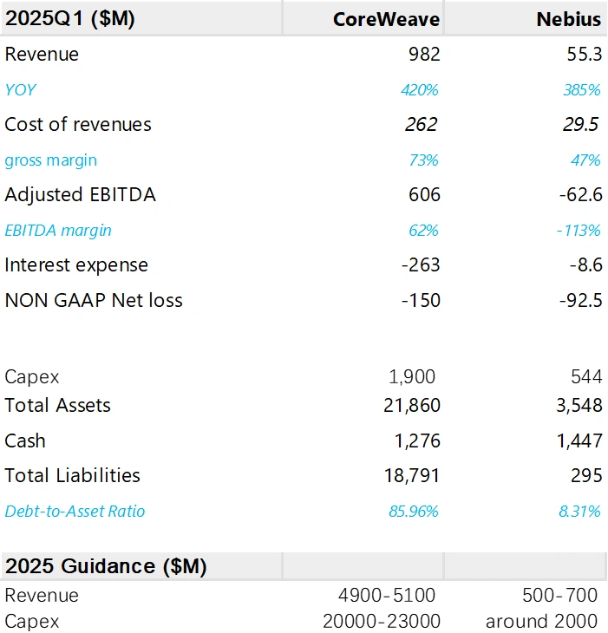Select Nebius net loss -92.5
Screen dimensions: 608x633
(x=581, y=300)
